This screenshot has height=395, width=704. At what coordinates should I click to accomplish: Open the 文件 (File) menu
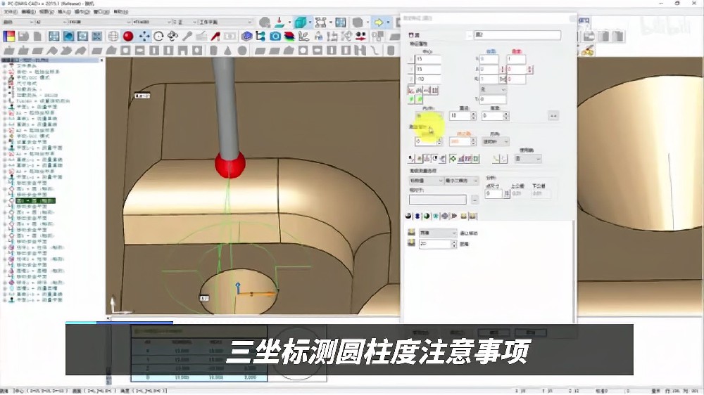pos(11,12)
